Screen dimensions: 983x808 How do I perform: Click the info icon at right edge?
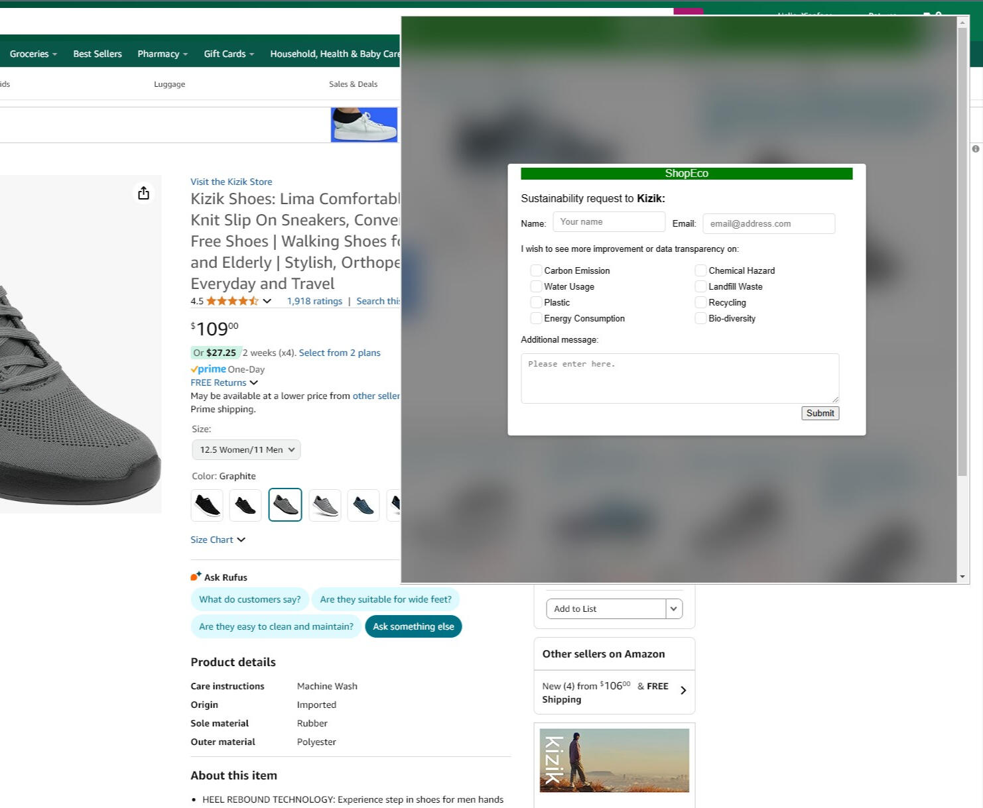tap(975, 149)
